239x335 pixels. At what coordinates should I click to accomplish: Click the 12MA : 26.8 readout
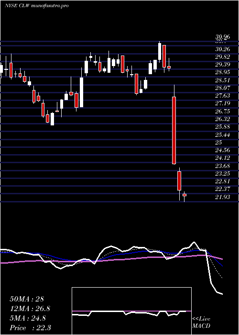(x=30, y=309)
